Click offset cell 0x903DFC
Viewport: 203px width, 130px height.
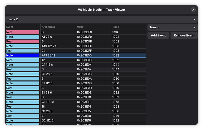[84, 46]
